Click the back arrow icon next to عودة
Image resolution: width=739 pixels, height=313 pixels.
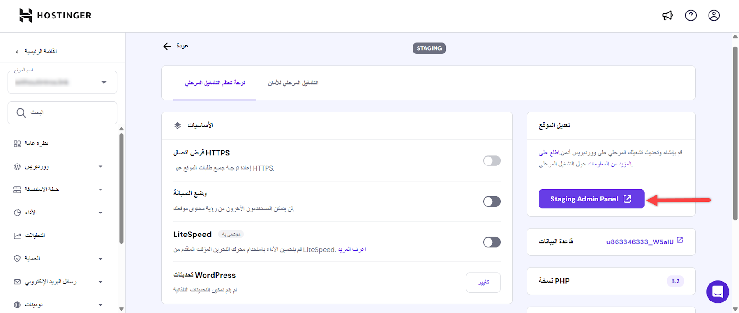(167, 46)
